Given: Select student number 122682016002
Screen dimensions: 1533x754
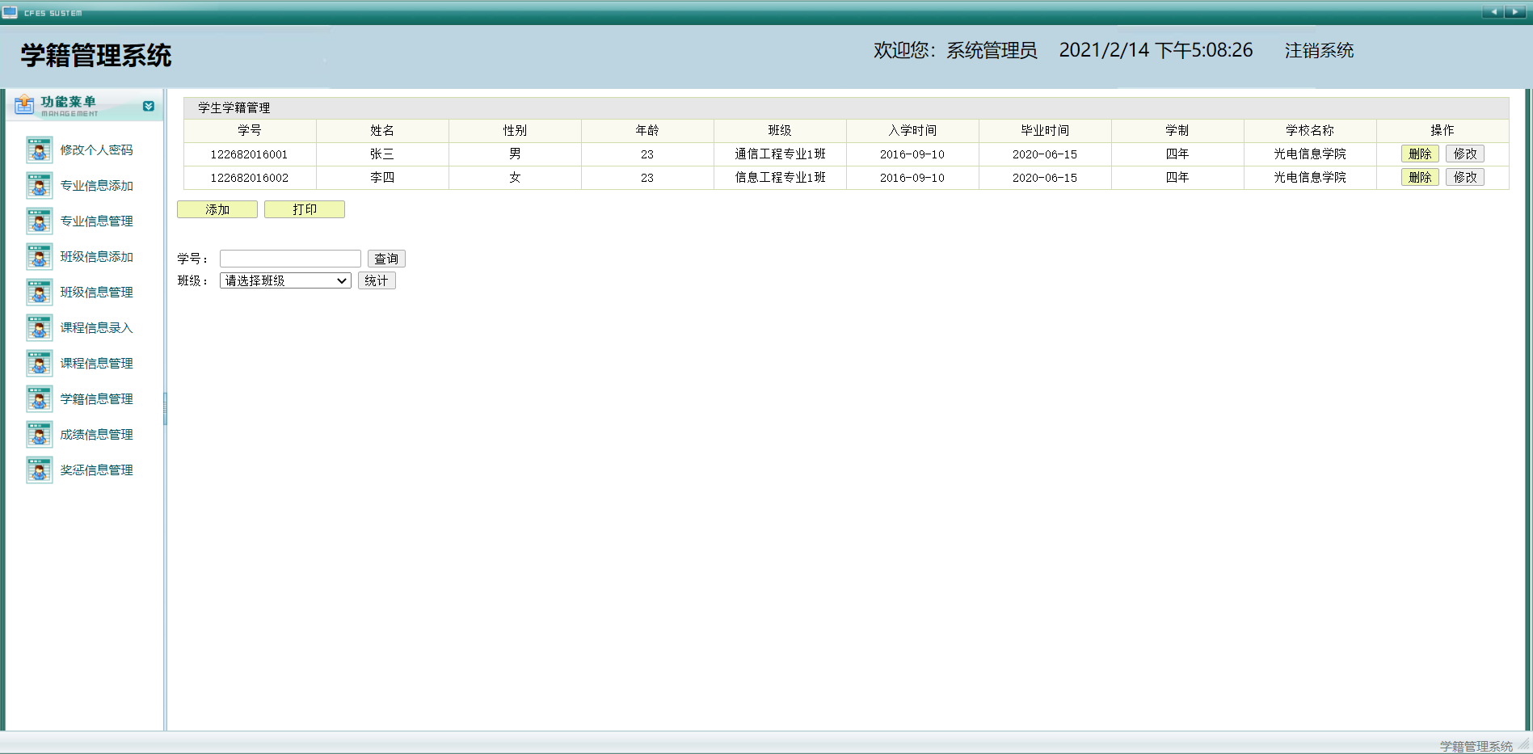Looking at the screenshot, I should click(249, 178).
